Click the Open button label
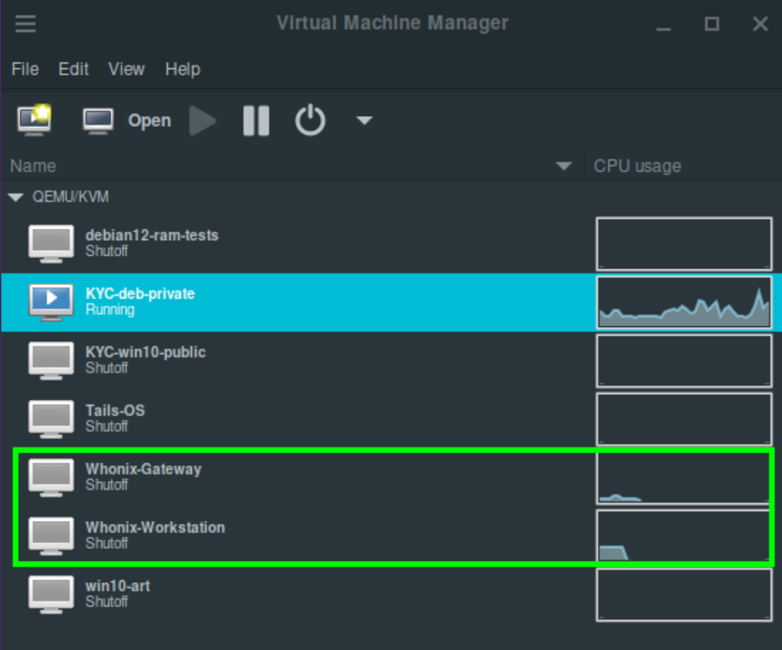 (150, 121)
